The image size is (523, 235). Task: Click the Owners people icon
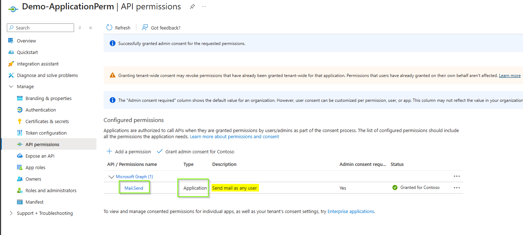pyautogui.click(x=19, y=179)
